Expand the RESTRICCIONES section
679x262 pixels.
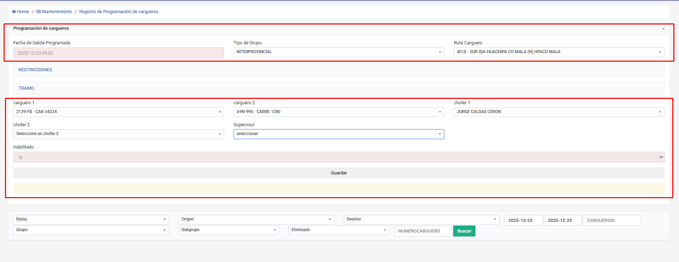click(35, 70)
